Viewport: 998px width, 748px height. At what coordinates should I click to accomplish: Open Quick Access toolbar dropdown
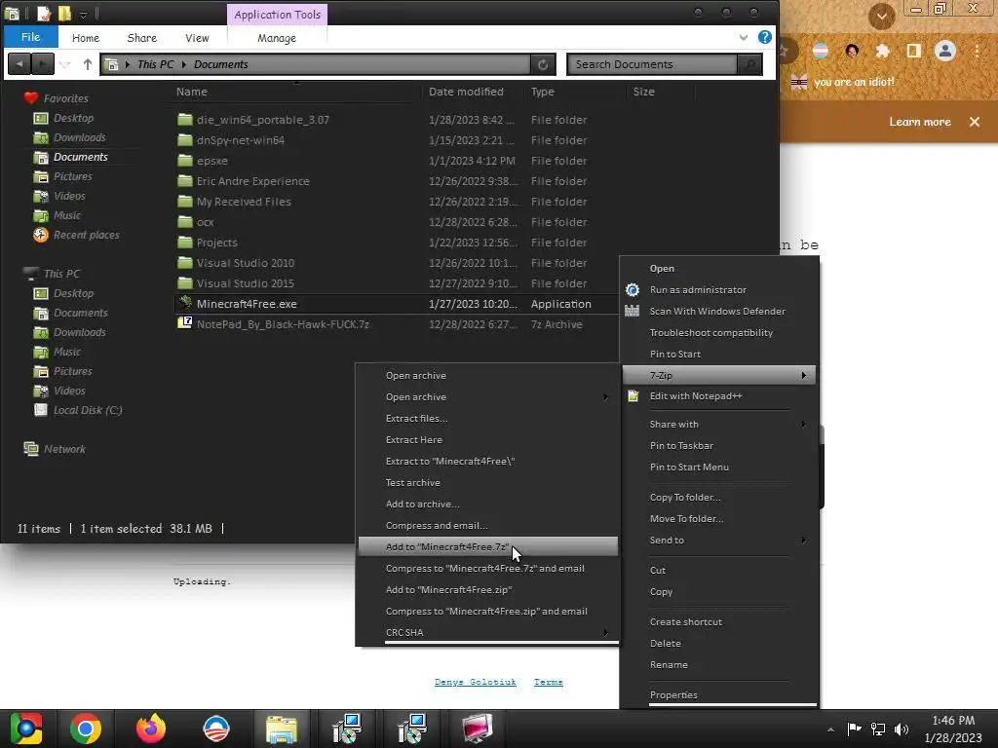[84, 14]
